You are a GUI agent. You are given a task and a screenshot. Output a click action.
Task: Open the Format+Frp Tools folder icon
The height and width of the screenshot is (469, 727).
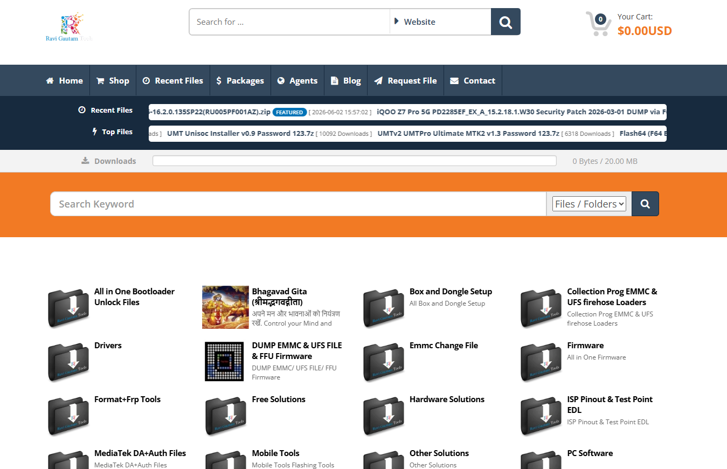click(x=68, y=416)
